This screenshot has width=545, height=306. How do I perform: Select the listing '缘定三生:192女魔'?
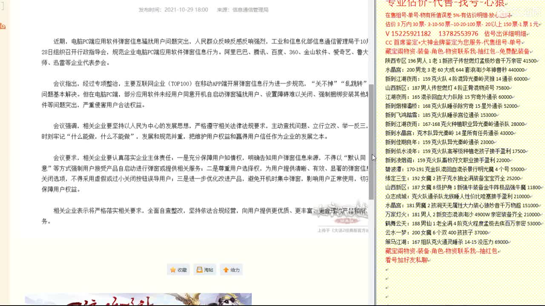453,178
